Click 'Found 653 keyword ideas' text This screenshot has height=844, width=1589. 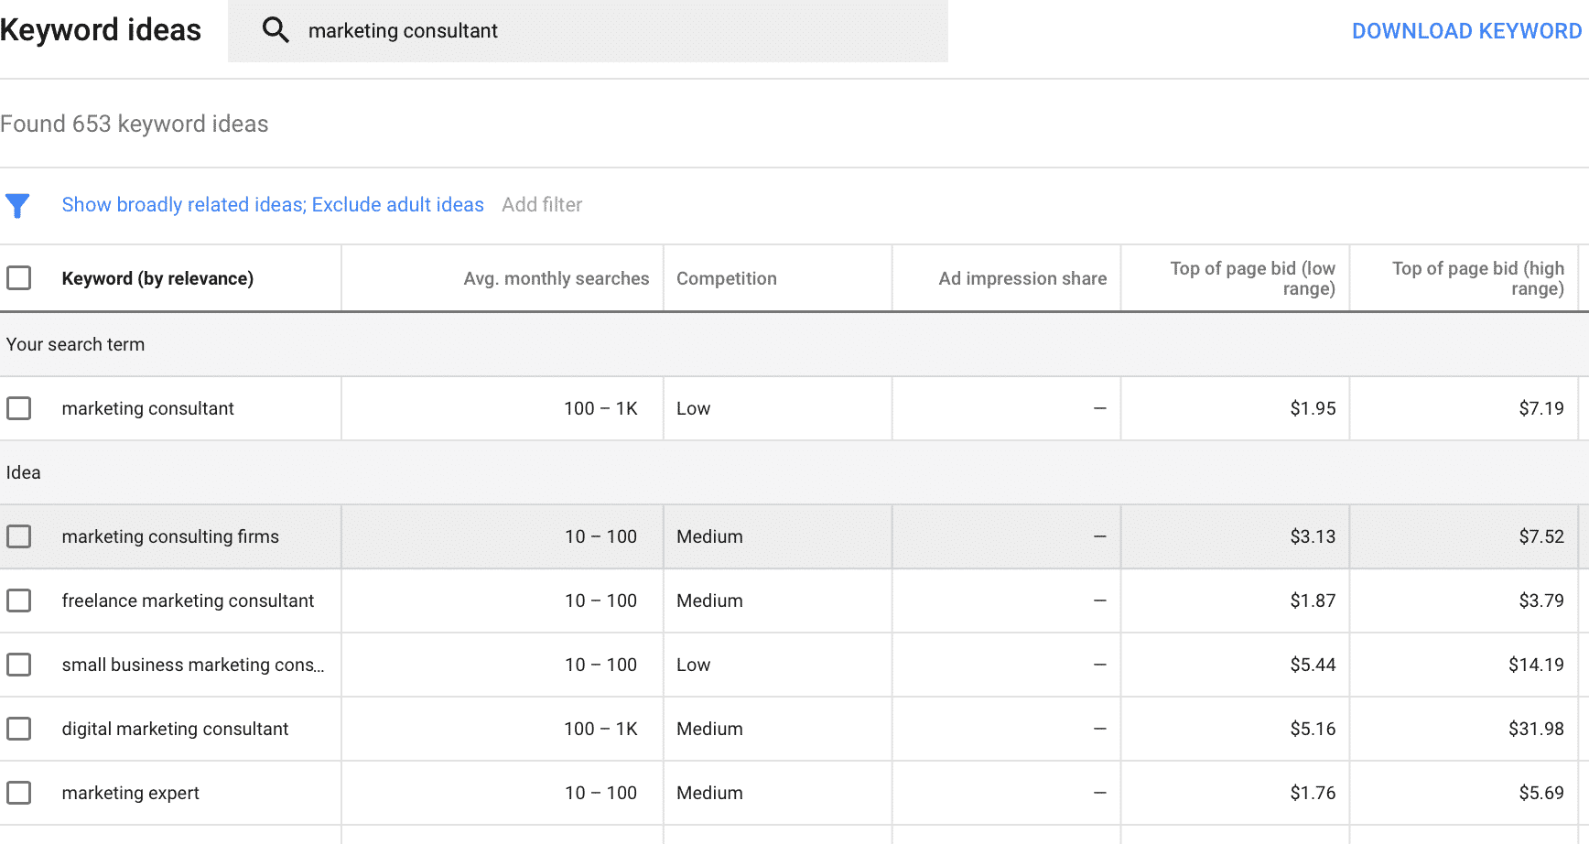pyautogui.click(x=135, y=124)
